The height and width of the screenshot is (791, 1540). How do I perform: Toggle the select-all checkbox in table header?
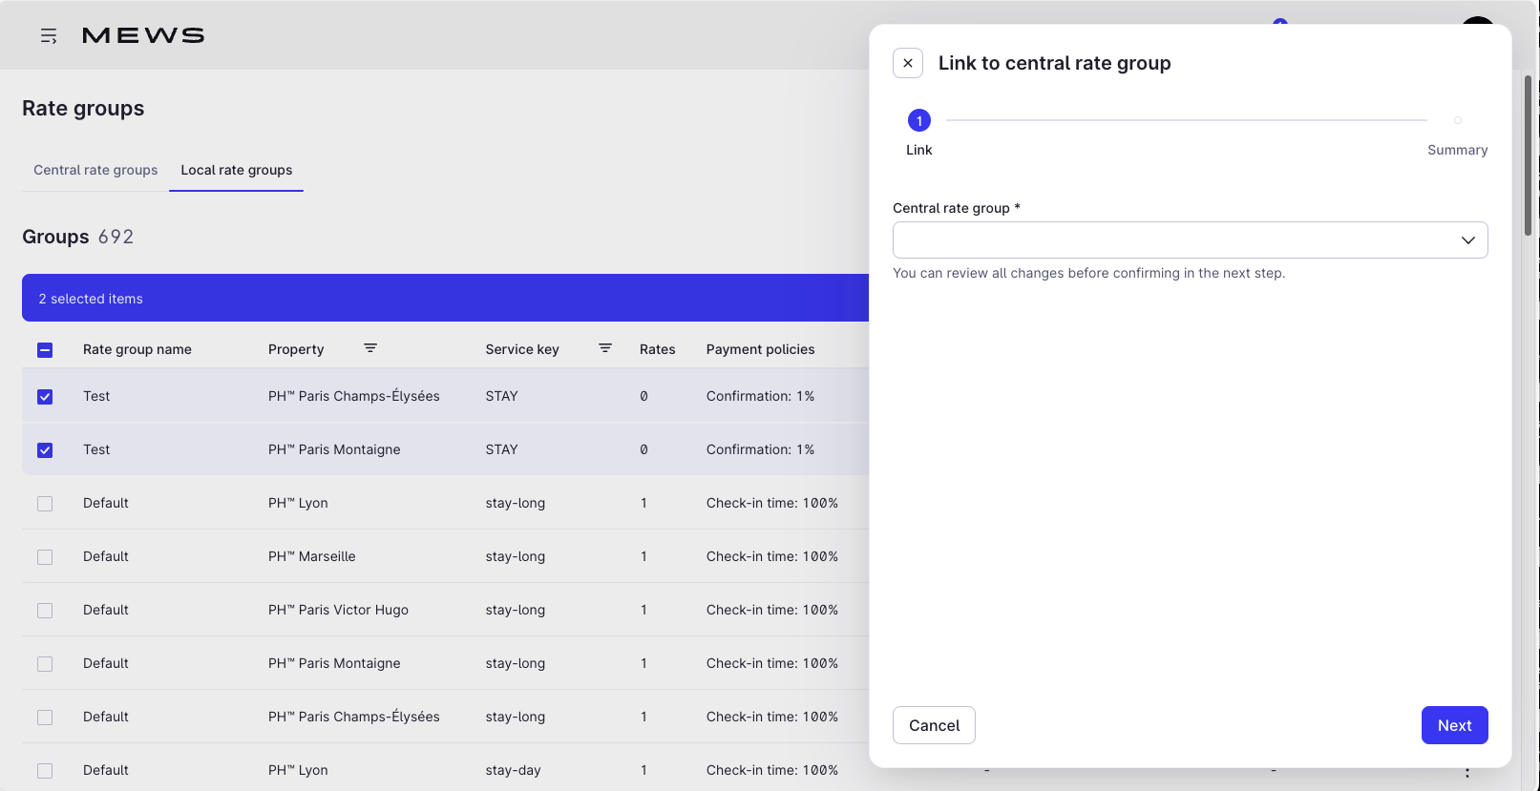tap(45, 350)
